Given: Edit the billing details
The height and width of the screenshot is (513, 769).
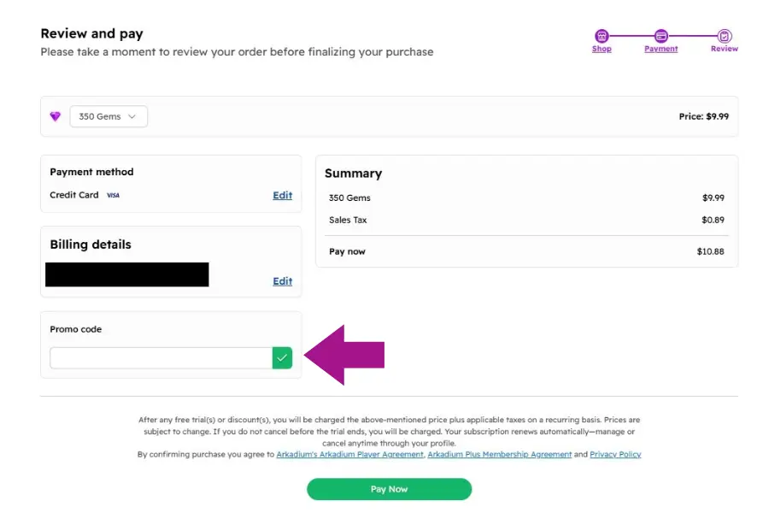Looking at the screenshot, I should (282, 280).
